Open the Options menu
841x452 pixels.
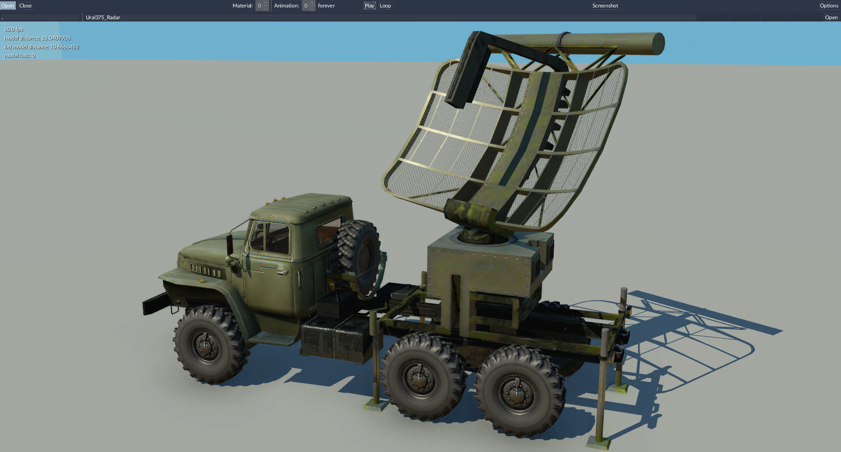[x=829, y=6]
